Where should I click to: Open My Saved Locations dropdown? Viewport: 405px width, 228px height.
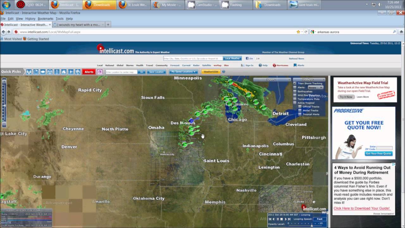[x=183, y=72]
